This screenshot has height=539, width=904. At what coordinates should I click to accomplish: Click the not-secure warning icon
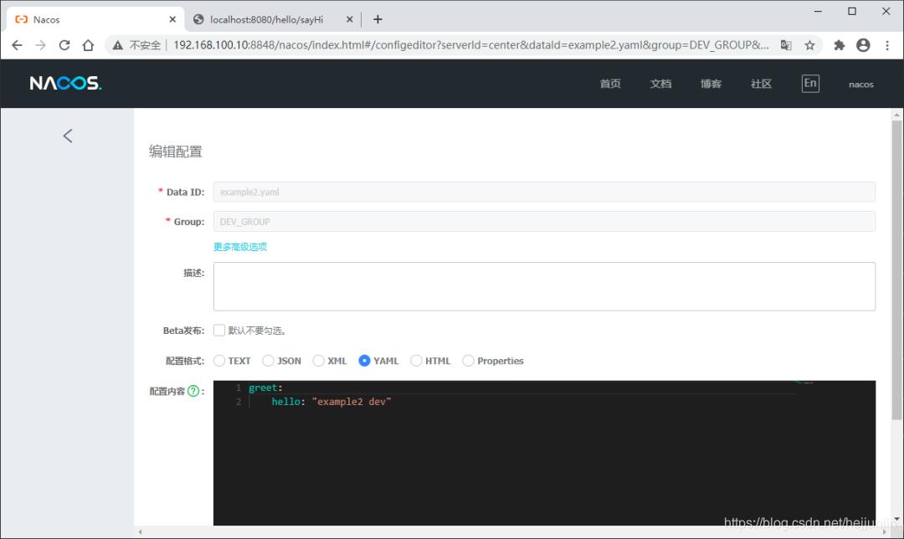[x=118, y=45]
